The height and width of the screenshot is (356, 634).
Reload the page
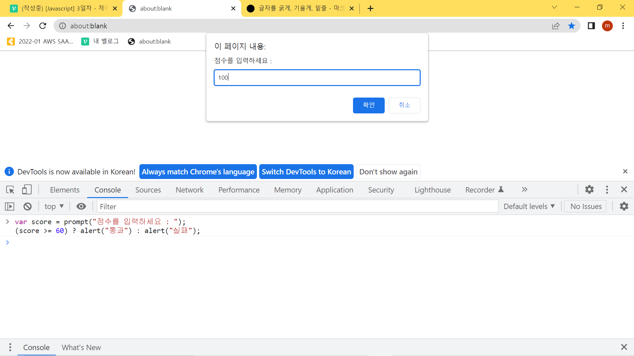(43, 26)
